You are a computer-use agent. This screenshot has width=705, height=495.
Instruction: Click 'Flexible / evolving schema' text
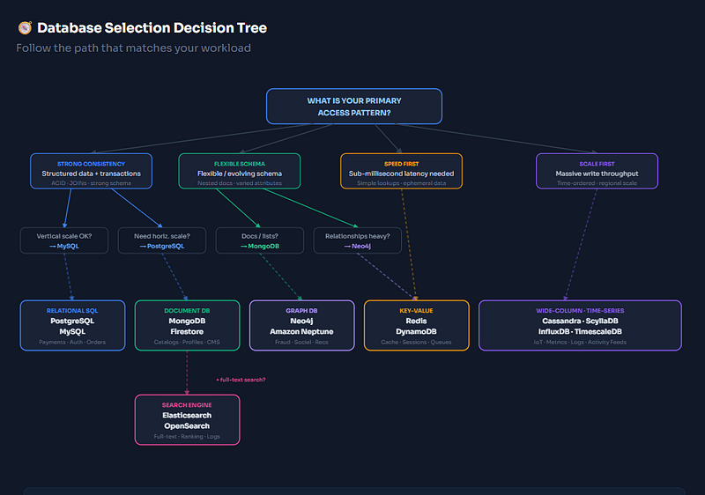pos(240,174)
